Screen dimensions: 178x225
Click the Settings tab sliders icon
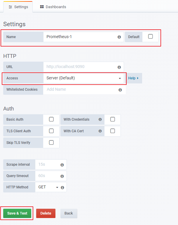click(x=11, y=7)
